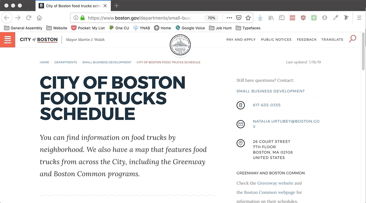
Task: Click the City of Boston seal
Action: point(180,45)
